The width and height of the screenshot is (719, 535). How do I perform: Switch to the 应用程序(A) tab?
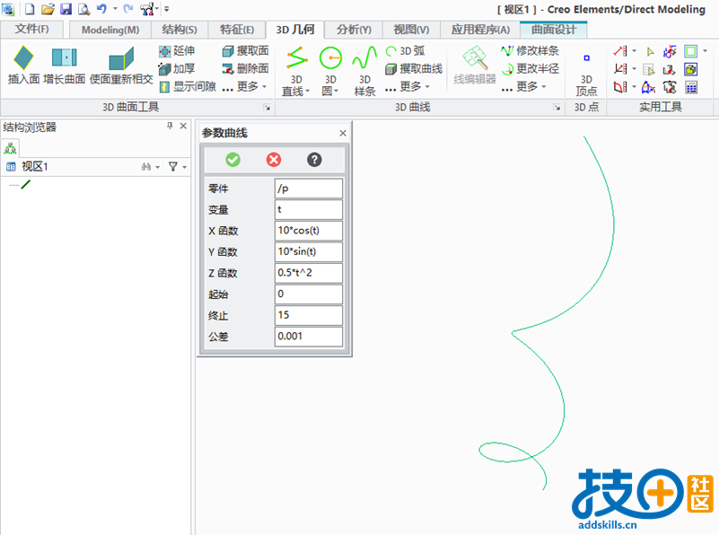[480, 30]
